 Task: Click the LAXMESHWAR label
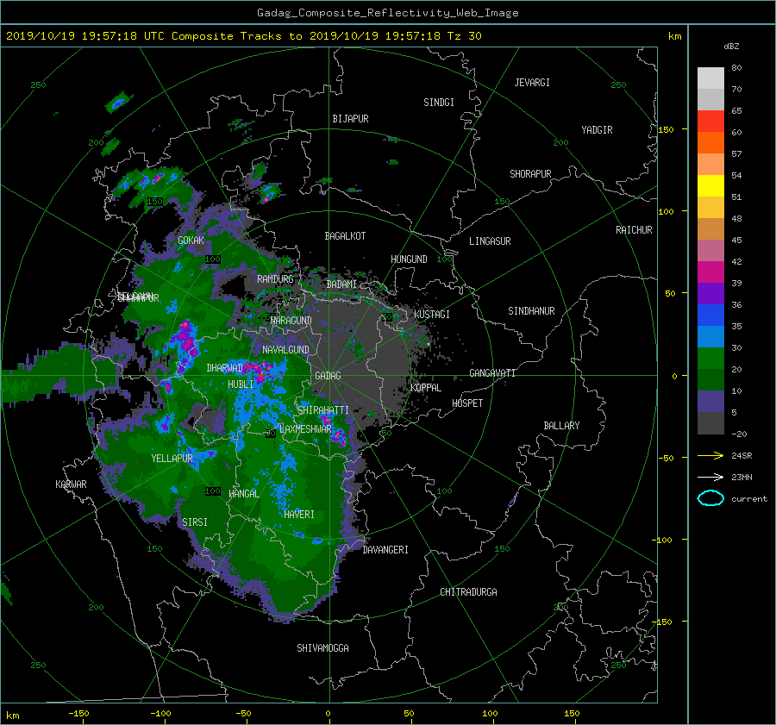pyautogui.click(x=305, y=429)
